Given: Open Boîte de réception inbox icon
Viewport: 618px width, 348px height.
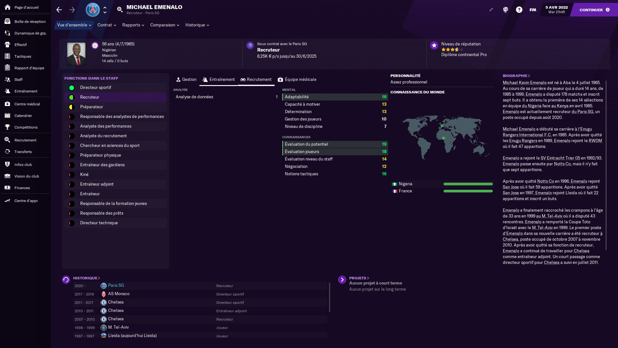Looking at the screenshot, I should pyautogui.click(x=7, y=21).
